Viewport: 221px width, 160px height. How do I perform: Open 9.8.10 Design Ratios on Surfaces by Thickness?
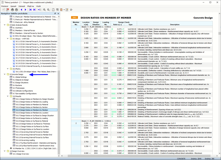(x=33, y=124)
